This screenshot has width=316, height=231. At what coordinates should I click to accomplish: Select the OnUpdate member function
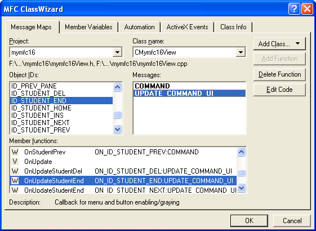(123, 162)
